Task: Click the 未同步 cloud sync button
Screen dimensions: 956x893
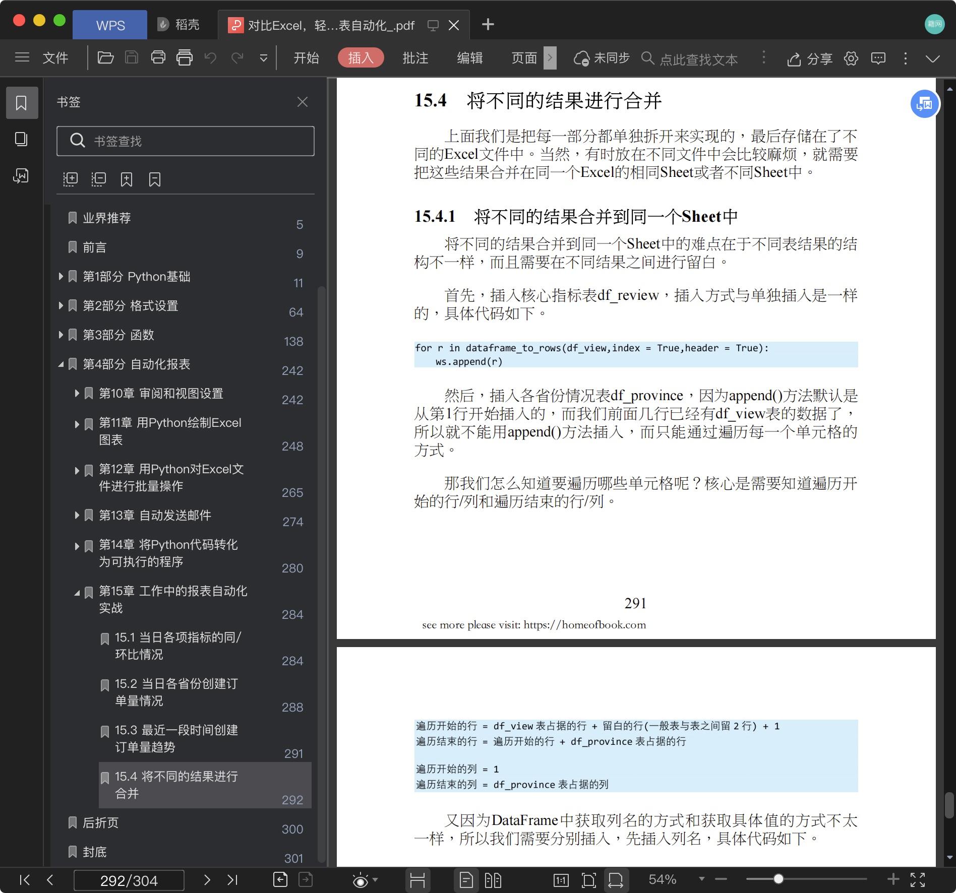Action: pyautogui.click(x=602, y=58)
